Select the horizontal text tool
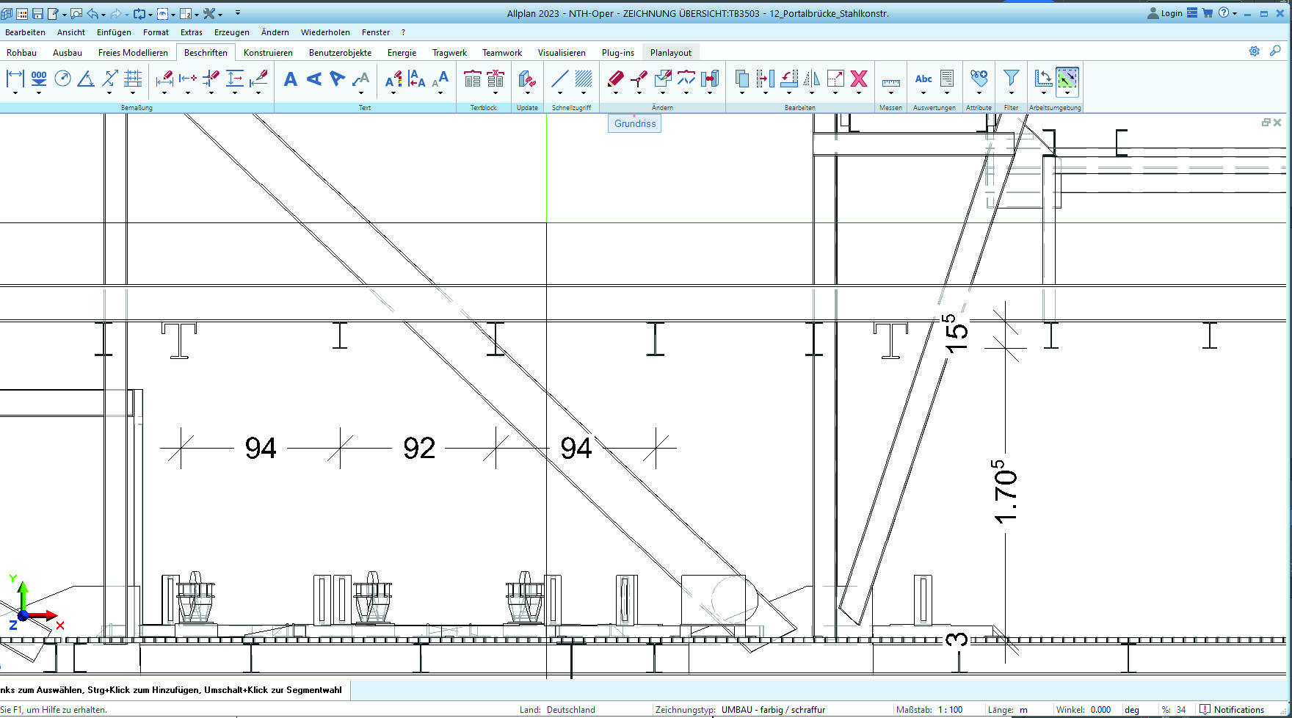Image resolution: width=1292 pixels, height=718 pixels. click(x=291, y=79)
